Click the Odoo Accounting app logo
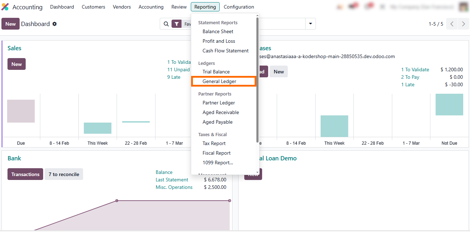The width and height of the screenshot is (470, 232). (5, 7)
